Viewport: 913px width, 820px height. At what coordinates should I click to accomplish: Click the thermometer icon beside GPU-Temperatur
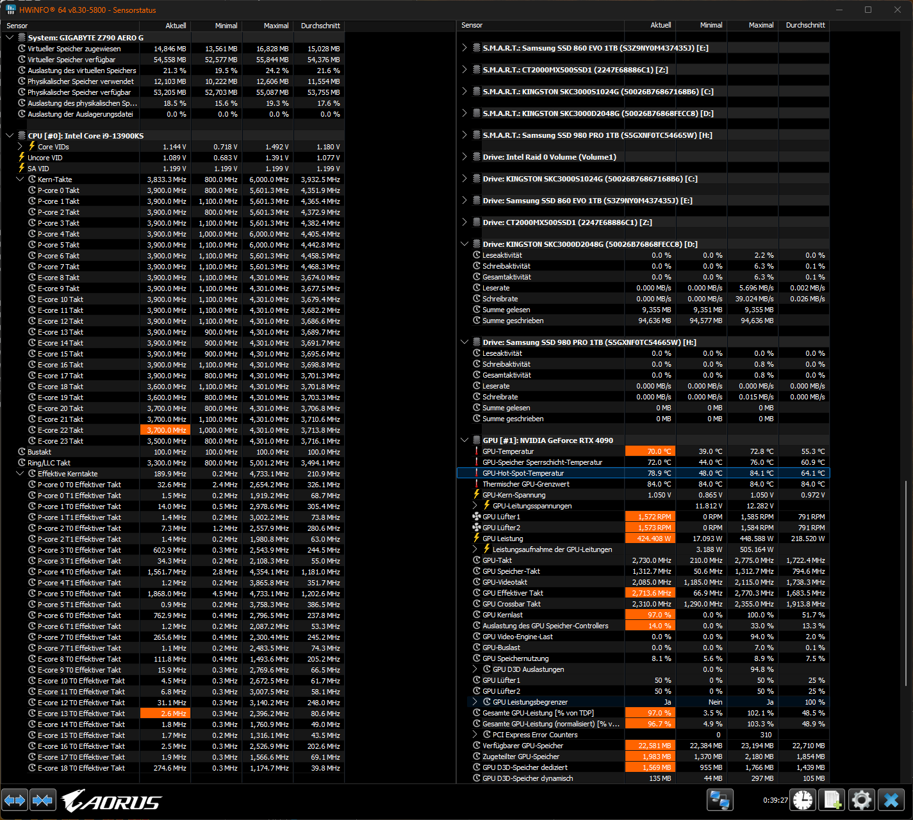[x=477, y=451]
